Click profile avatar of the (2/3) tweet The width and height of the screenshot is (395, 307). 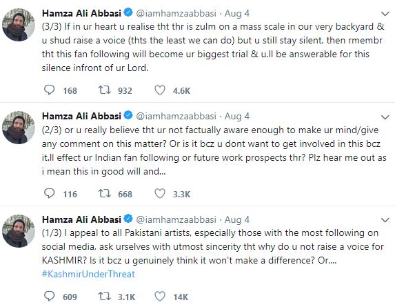pos(19,128)
